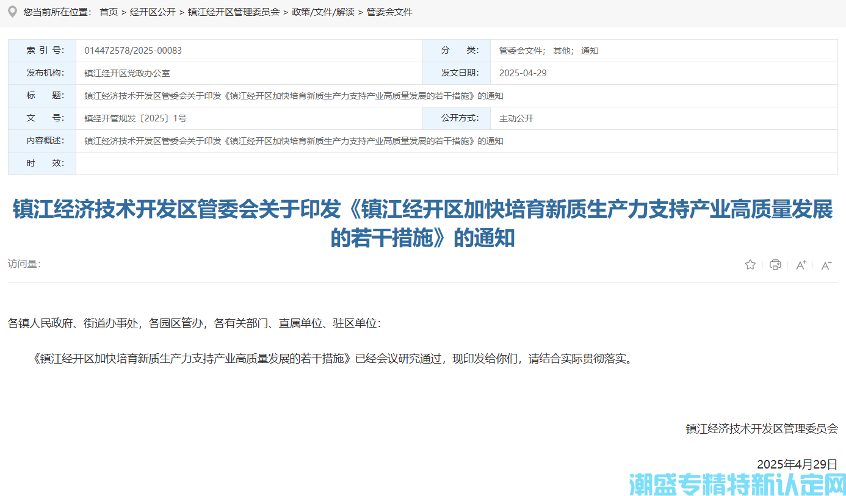Click the 发文日期 label cell

tap(457, 73)
